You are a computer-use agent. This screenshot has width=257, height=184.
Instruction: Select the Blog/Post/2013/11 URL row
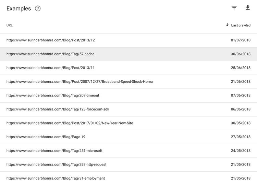click(128, 68)
